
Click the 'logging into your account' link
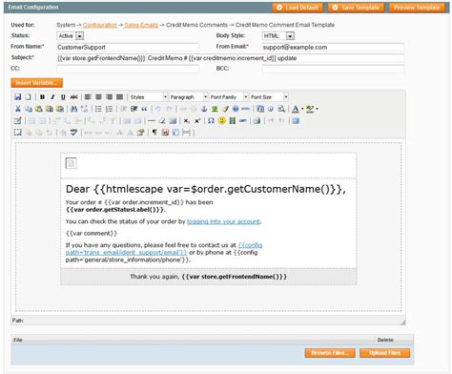[223, 221]
